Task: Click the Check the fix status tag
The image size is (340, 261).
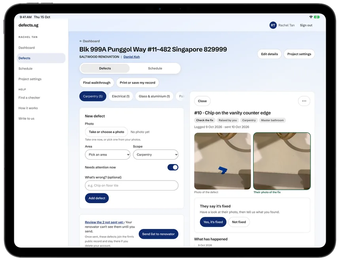Action: [205, 120]
